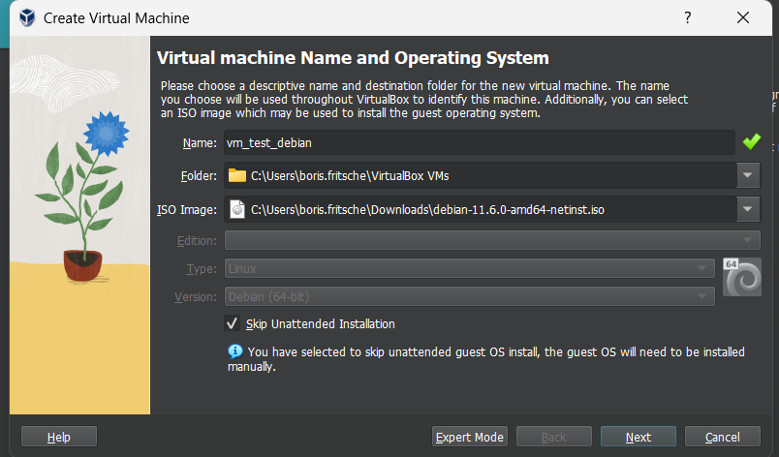The image size is (779, 457).
Task: Click the yellow folder icon in Folder field
Action: pos(237,176)
